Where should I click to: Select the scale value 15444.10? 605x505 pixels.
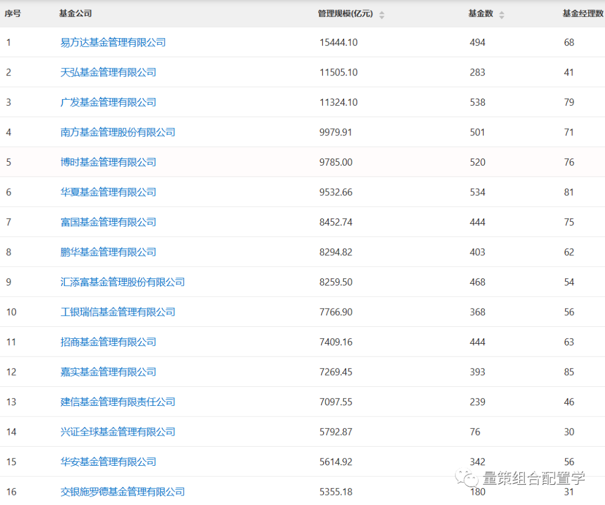tap(338, 43)
